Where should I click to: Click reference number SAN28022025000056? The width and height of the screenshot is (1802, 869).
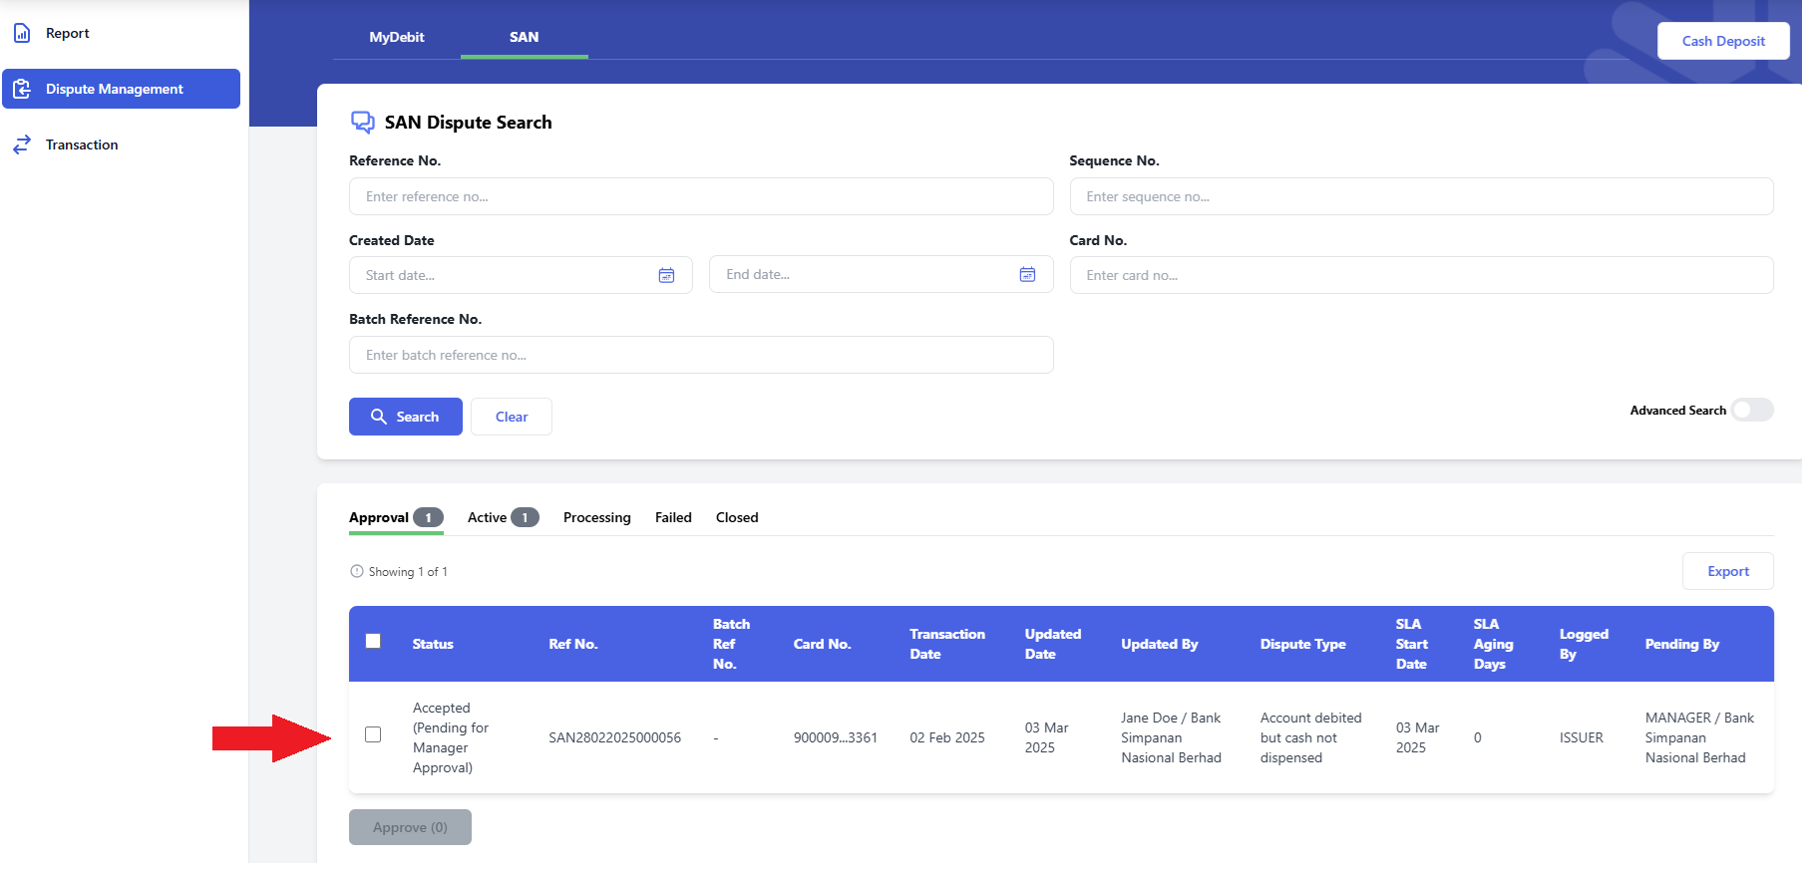tap(615, 737)
